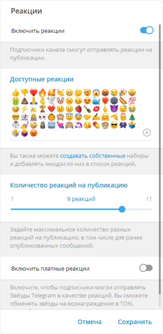The width and height of the screenshot is (163, 334).
Task: Pick the fire emoji reaction
Action: [42, 93]
